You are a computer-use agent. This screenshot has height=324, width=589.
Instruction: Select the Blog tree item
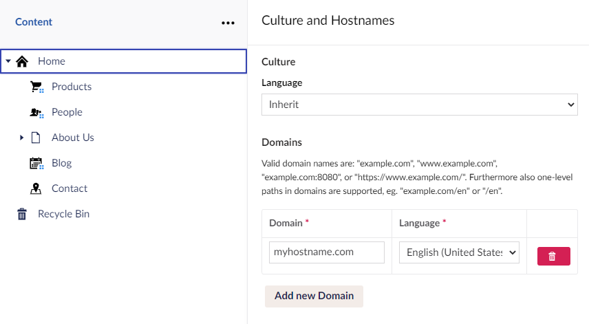[62, 163]
